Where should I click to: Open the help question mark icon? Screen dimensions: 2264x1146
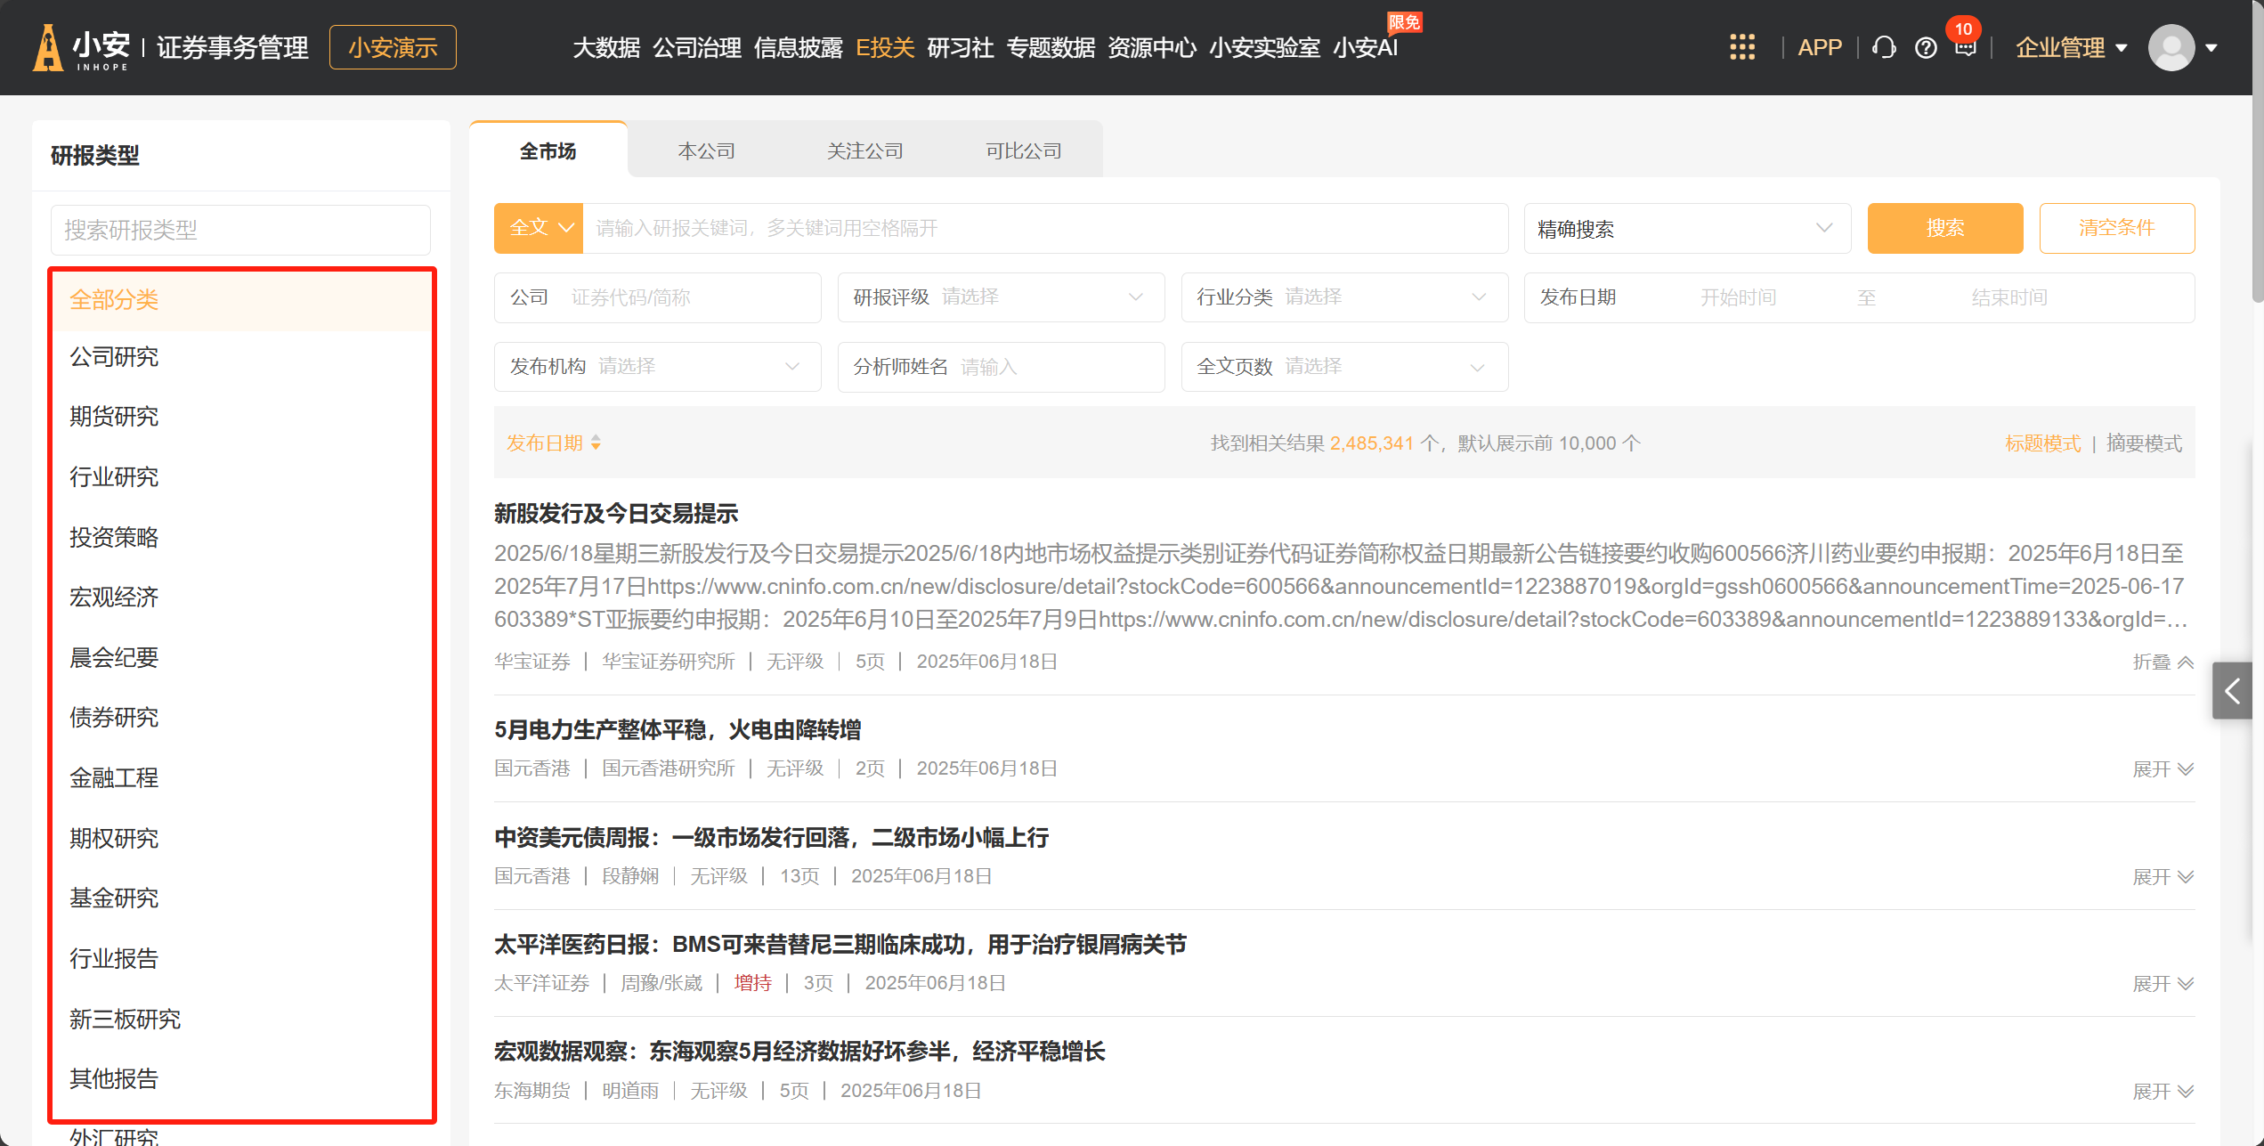1926,47
